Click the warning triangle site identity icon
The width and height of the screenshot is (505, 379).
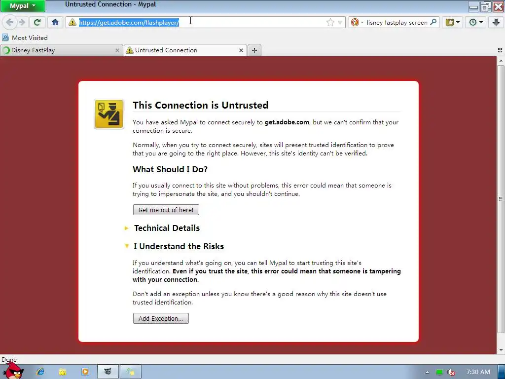pyautogui.click(x=72, y=22)
